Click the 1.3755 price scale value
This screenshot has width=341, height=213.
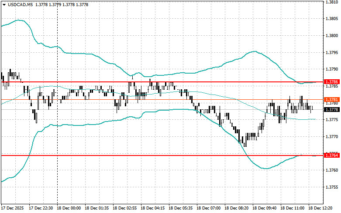332,187
